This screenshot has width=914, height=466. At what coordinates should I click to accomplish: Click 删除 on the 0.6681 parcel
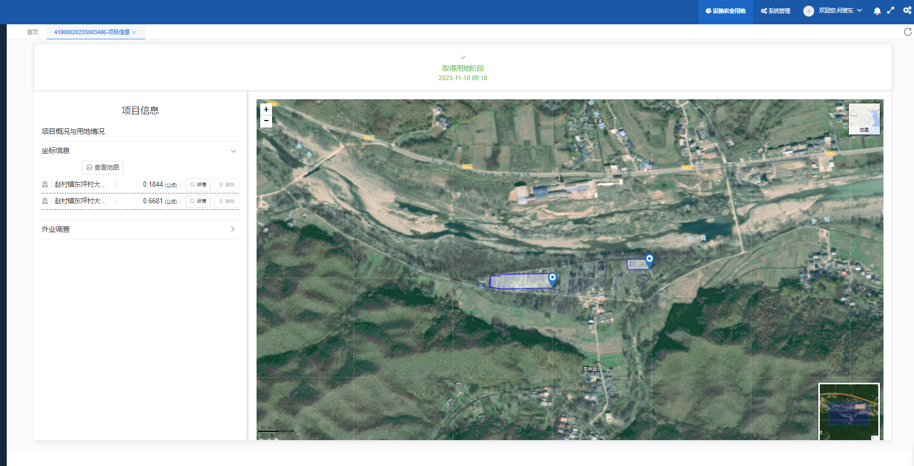pyautogui.click(x=227, y=201)
